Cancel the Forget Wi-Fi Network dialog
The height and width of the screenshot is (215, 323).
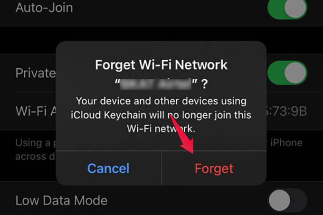point(108,168)
